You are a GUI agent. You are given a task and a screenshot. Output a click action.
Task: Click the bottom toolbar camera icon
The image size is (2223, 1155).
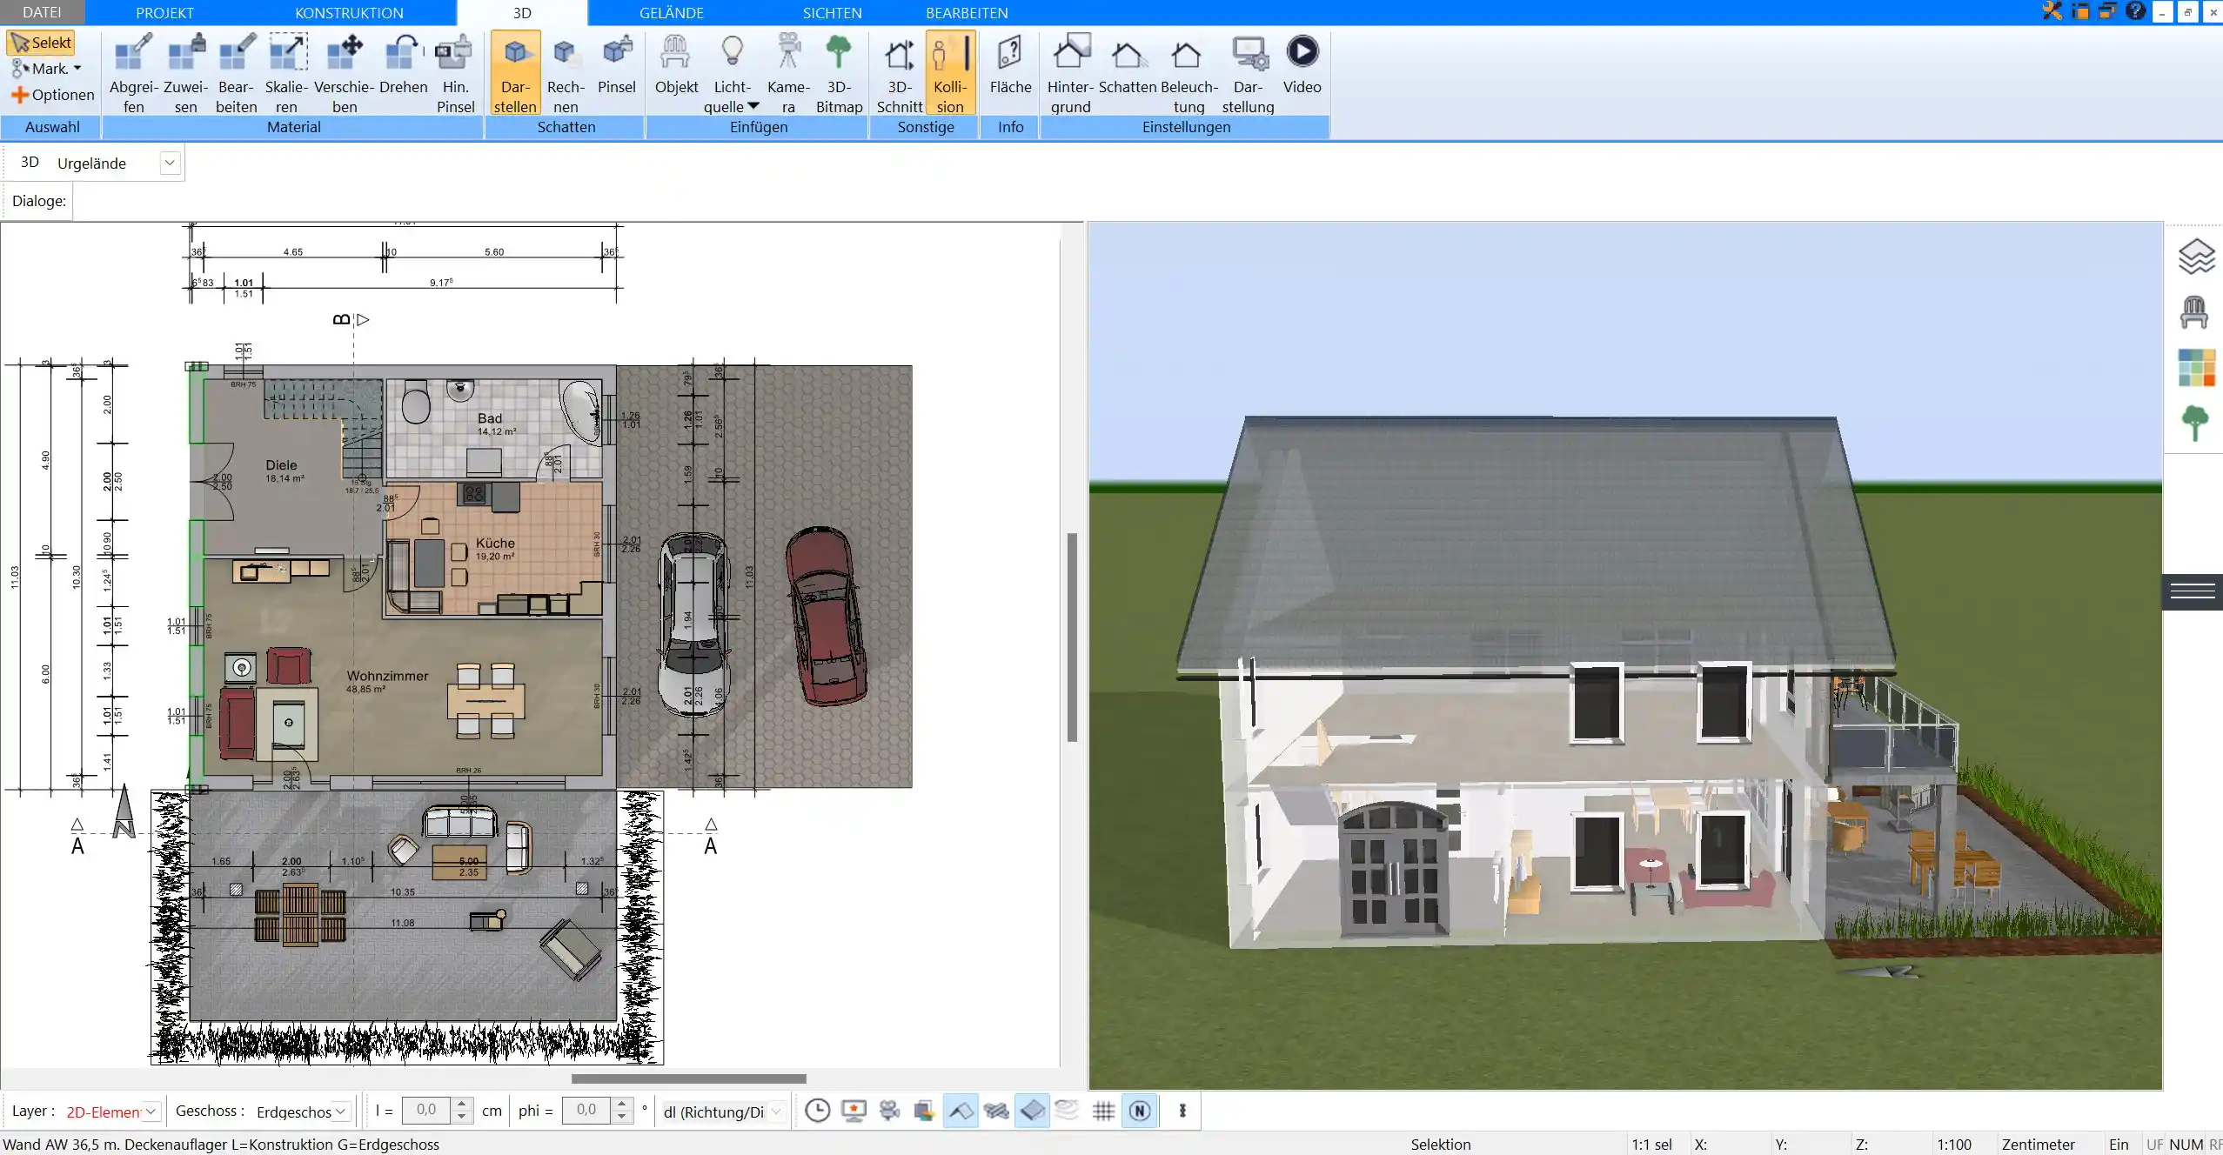click(889, 1111)
